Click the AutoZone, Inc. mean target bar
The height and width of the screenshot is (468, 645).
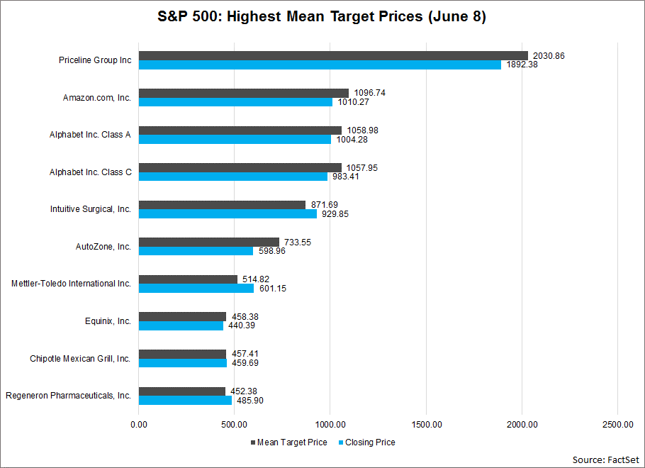point(208,242)
